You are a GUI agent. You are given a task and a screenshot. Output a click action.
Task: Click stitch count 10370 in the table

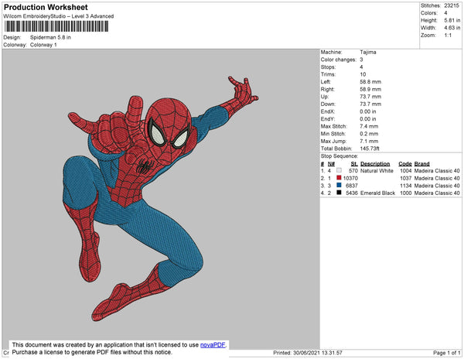pyautogui.click(x=350, y=178)
